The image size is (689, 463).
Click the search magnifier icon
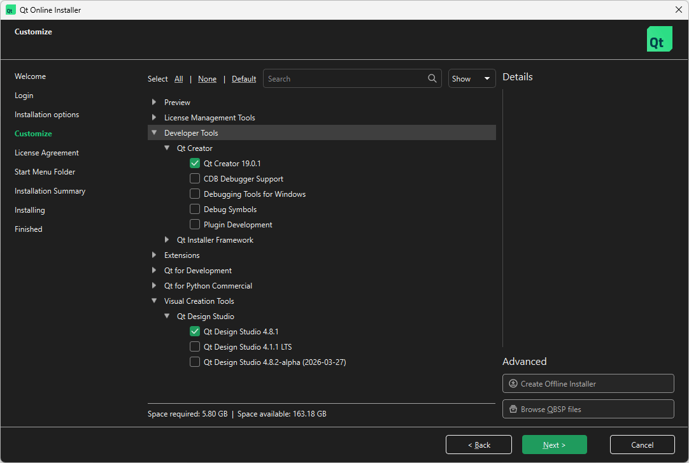click(432, 78)
